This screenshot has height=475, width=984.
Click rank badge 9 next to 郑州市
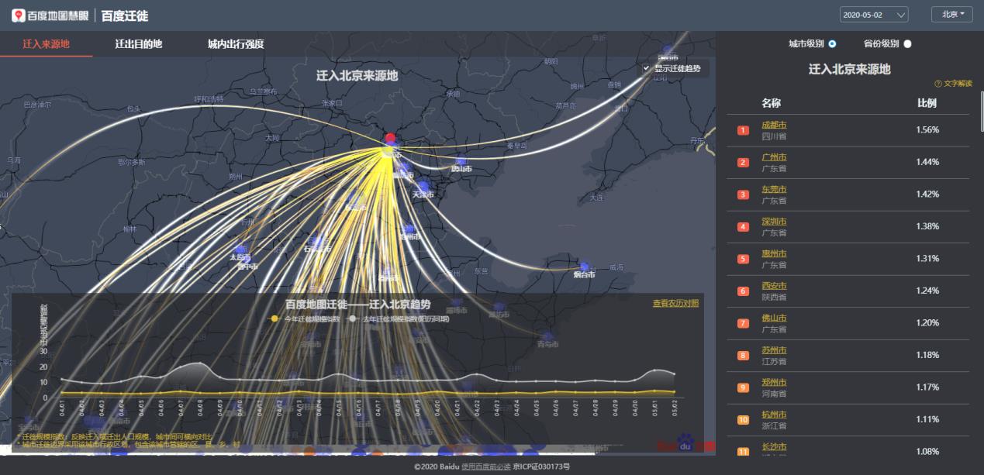[743, 387]
